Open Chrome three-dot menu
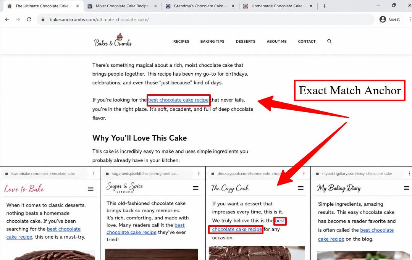The width and height of the screenshot is (412, 260). [x=409, y=19]
